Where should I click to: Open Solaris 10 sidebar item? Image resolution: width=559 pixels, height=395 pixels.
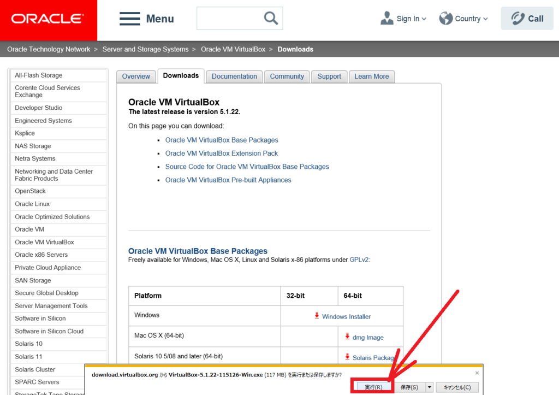[28, 344]
